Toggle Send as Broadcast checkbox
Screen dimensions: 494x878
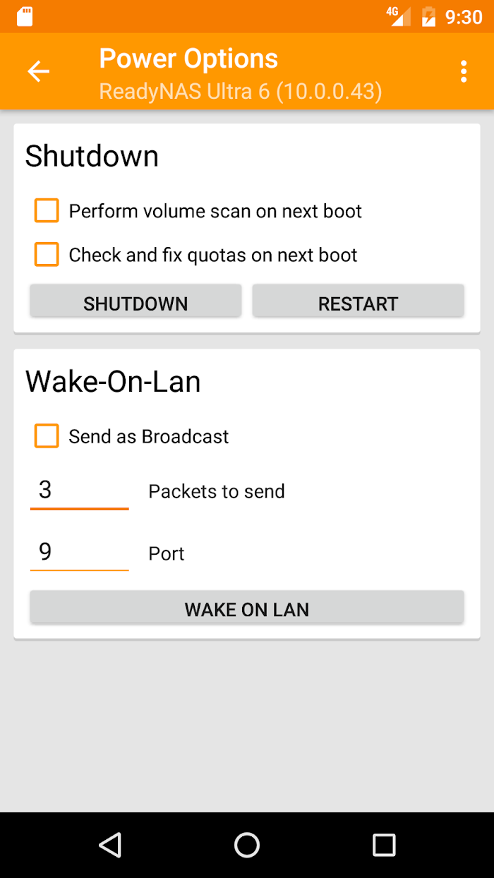47,436
